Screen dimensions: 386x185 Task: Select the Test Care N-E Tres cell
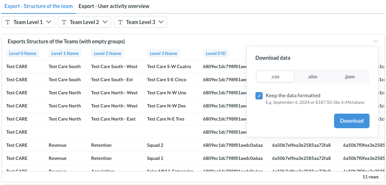(166, 119)
